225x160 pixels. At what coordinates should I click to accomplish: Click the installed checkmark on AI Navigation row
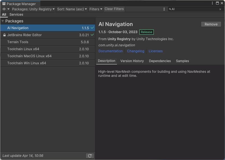(92, 28)
